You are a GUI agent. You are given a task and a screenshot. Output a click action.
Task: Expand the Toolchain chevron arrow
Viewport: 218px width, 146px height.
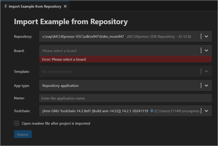tap(206, 111)
